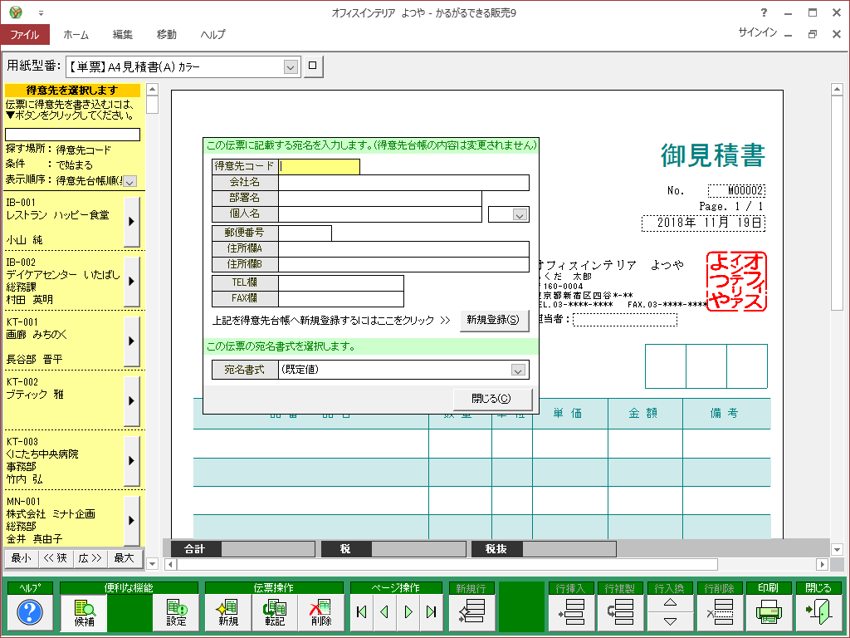Click the 担当者 field on the estimate
The width and height of the screenshot is (850, 638).
point(625,320)
